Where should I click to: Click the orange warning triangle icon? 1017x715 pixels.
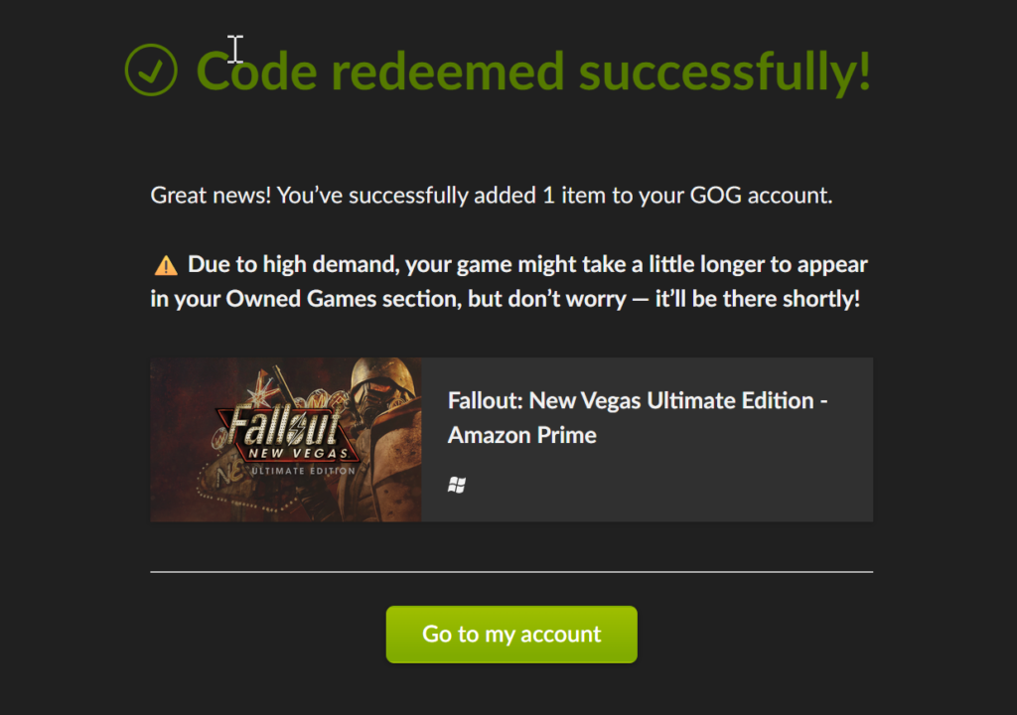(x=166, y=266)
